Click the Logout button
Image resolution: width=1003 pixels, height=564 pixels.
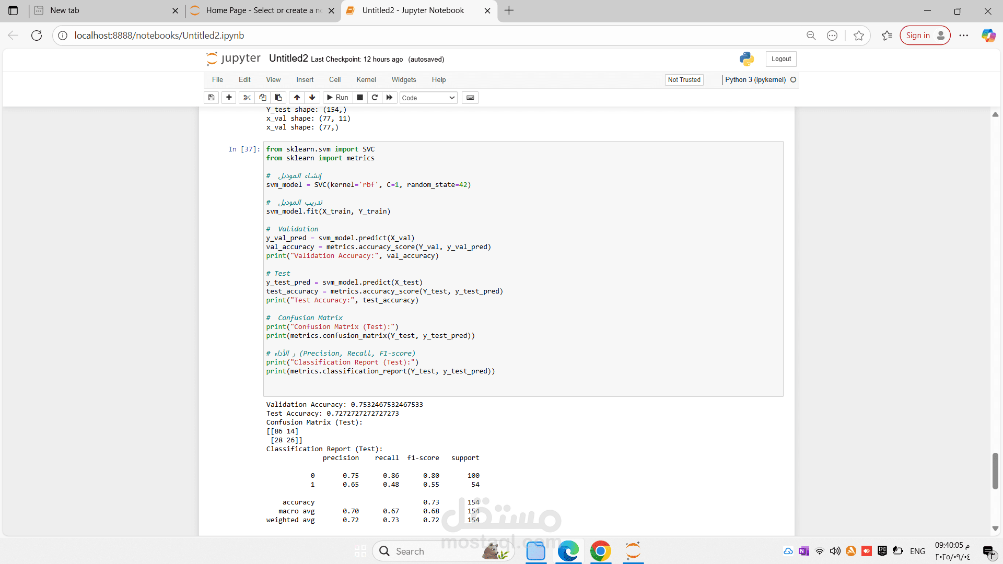tap(780, 59)
